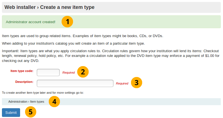The width and height of the screenshot is (223, 118).
Task: Click 'Web installer' in the page heading
Action: tap(20, 7)
